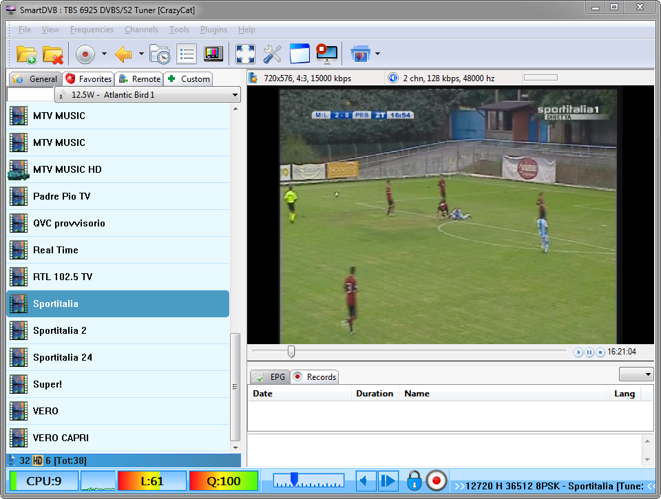
Task: Click the video stream info icon
Action: click(x=253, y=78)
